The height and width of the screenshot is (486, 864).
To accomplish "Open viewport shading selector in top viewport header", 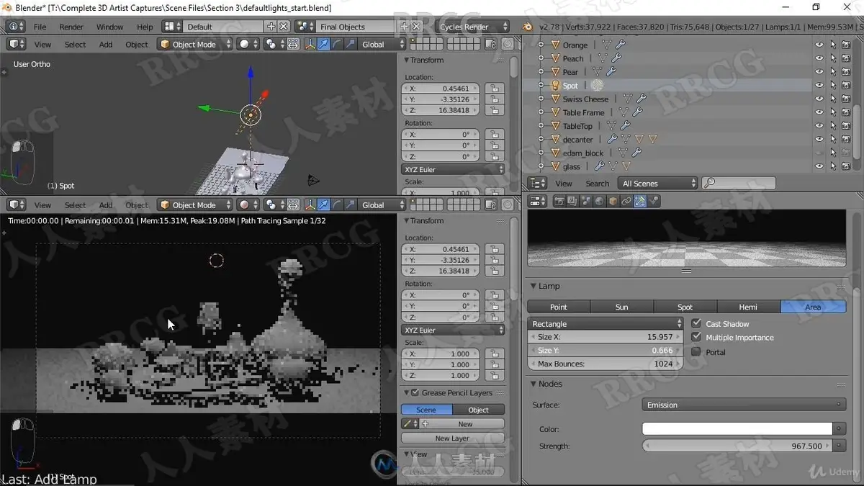I will point(248,44).
